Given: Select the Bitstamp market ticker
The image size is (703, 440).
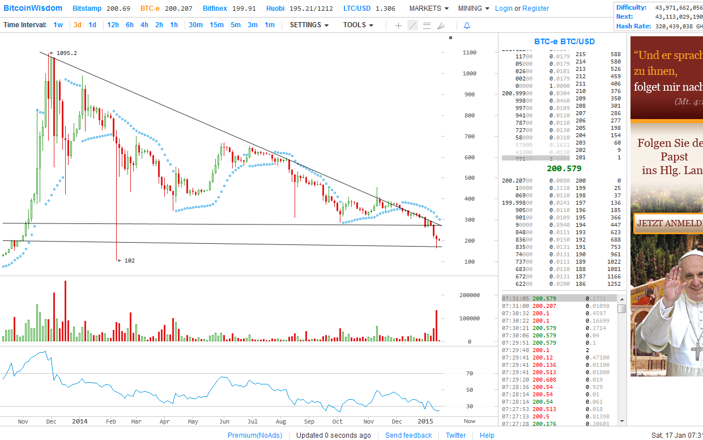Looking at the screenshot, I should (x=87, y=9).
